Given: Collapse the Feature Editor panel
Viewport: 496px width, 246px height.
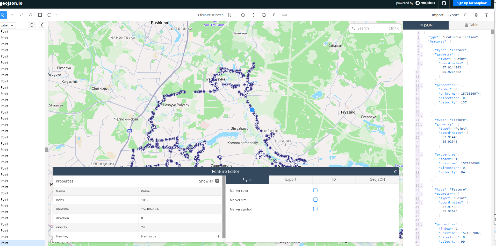Looking at the screenshot, I should click(395, 171).
